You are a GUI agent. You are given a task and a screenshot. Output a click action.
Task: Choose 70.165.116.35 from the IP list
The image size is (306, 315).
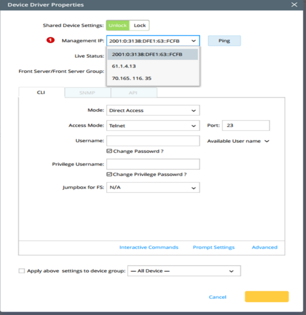153,78
